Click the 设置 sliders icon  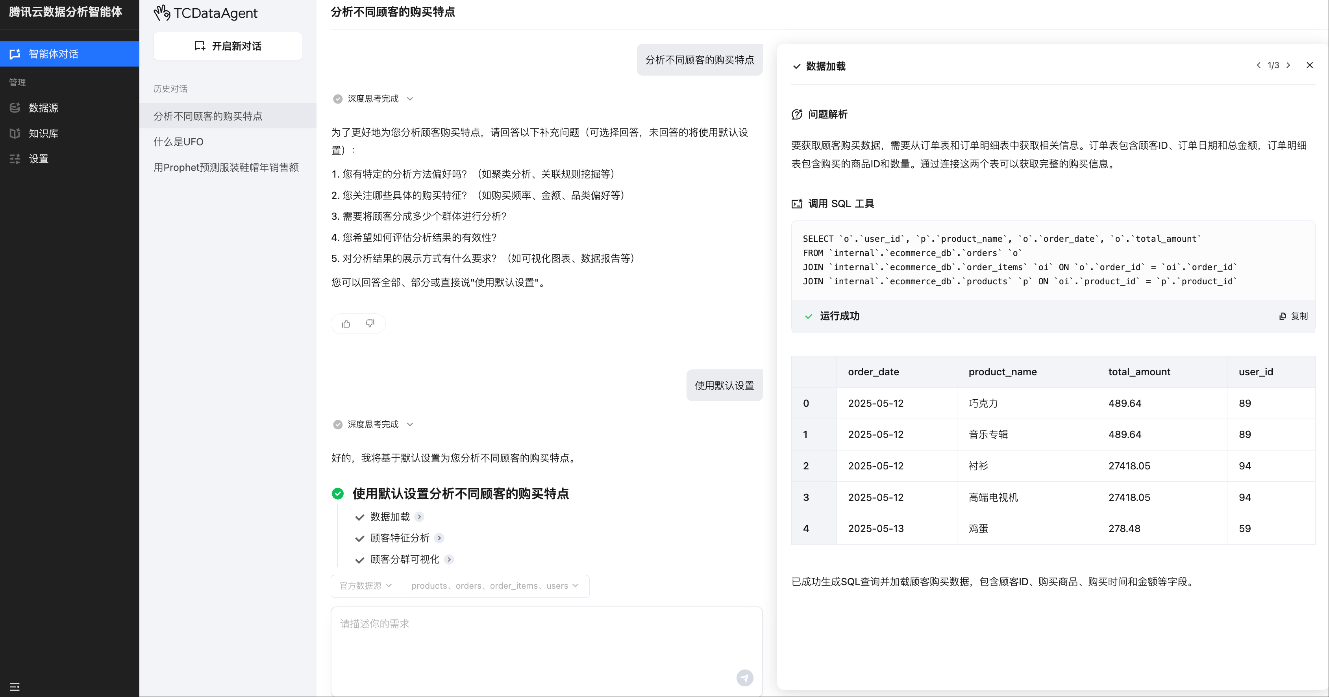(15, 158)
